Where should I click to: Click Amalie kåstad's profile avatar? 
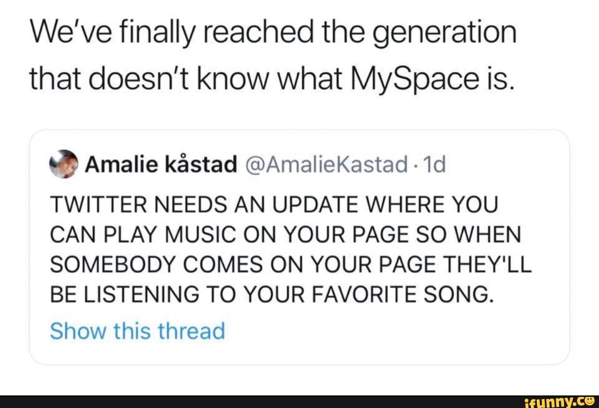(x=64, y=163)
